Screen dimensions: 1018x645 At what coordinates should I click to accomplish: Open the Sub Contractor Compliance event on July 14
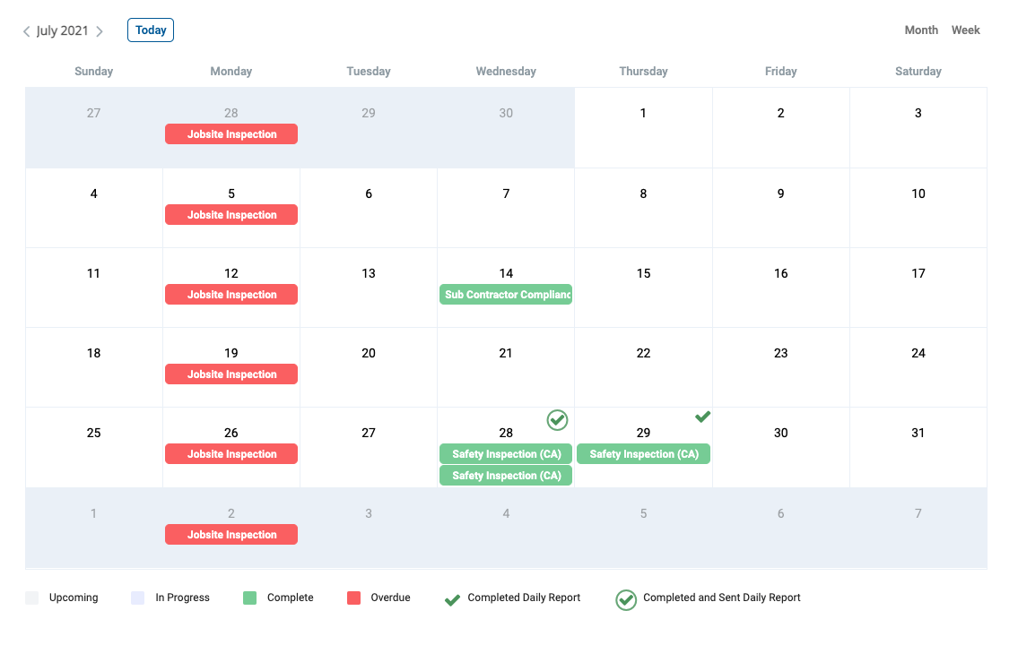(x=506, y=295)
